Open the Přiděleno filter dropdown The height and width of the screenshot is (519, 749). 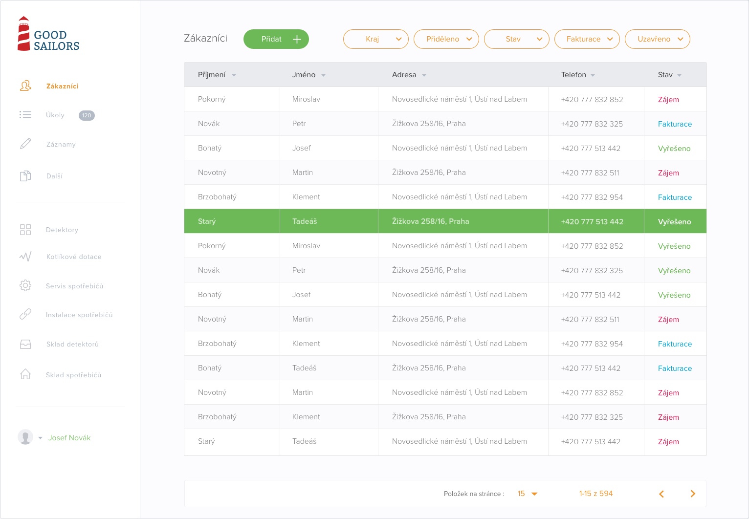[x=446, y=39]
